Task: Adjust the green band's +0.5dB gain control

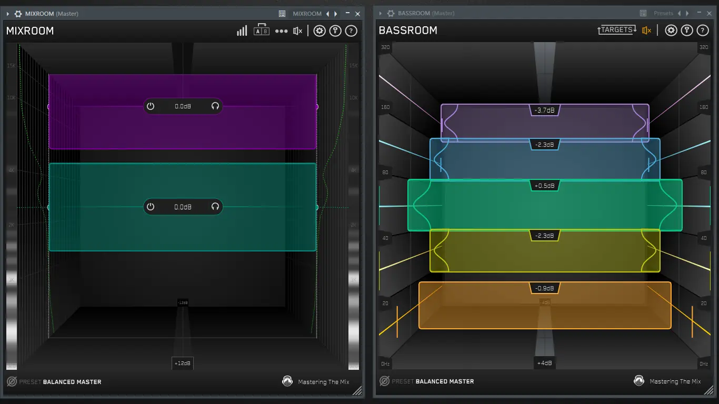Action: click(x=545, y=185)
